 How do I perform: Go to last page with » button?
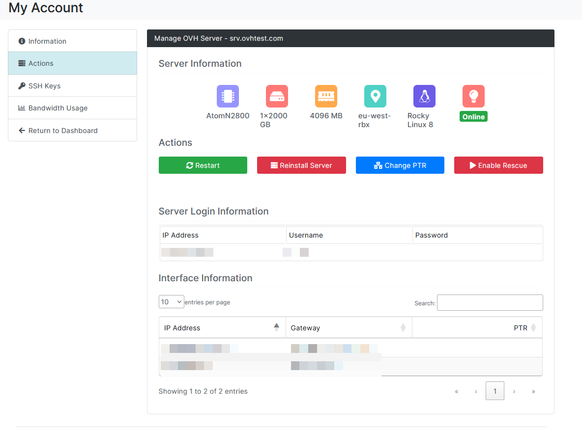(x=533, y=391)
